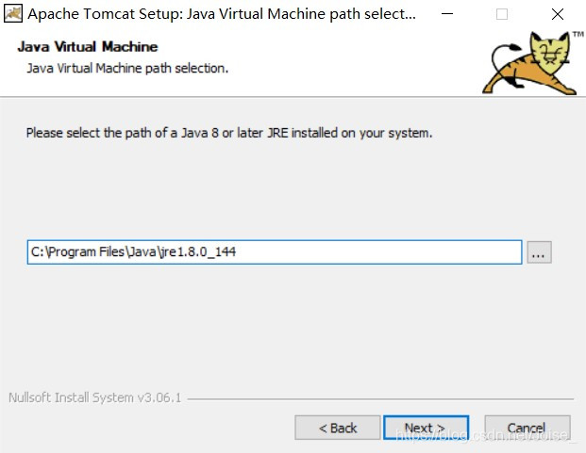
Task: Click the 'Java Virtual Machine' bold heading
Action: coord(88,47)
